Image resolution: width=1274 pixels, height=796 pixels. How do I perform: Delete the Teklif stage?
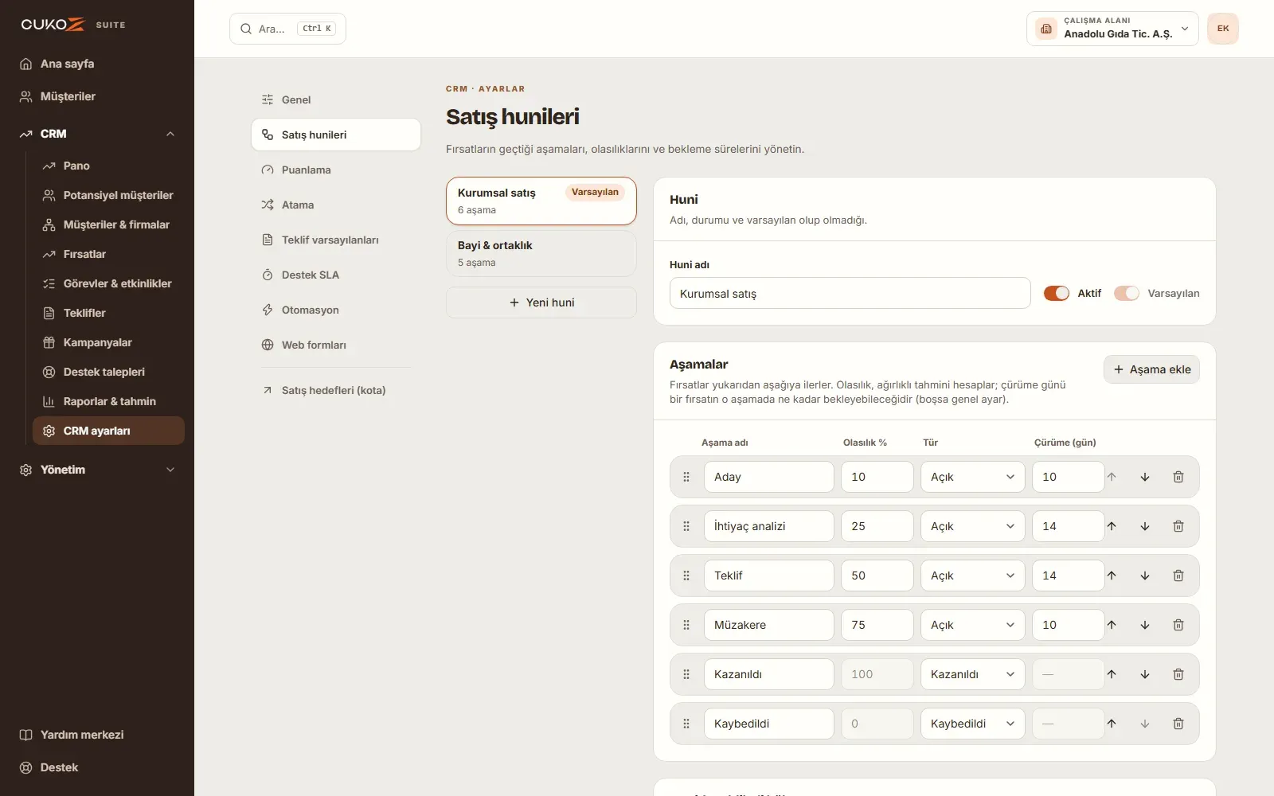point(1178,576)
